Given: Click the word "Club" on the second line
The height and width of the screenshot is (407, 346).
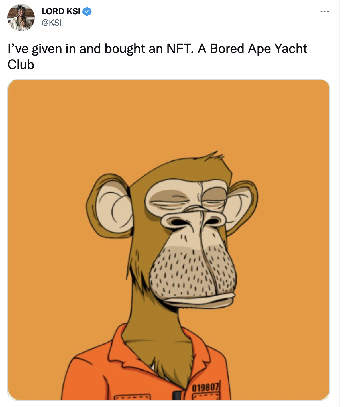Looking at the screenshot, I should pos(21,64).
